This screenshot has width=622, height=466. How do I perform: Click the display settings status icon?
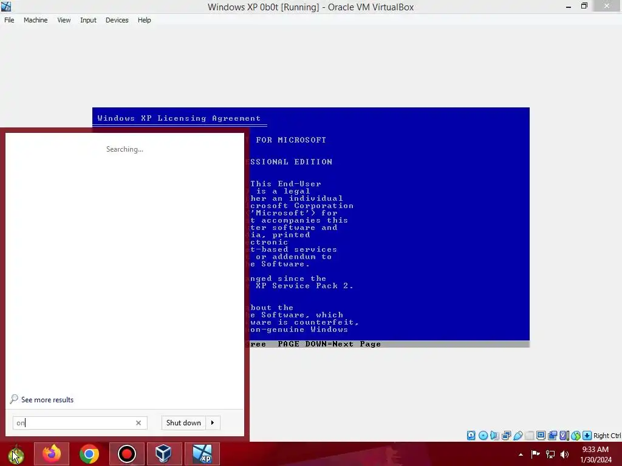coord(541,436)
